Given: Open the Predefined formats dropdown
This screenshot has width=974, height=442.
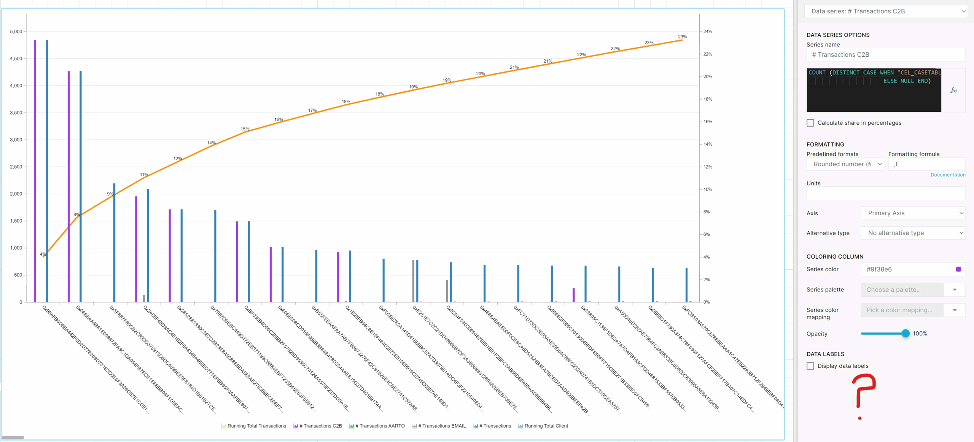Looking at the screenshot, I should click(x=845, y=164).
